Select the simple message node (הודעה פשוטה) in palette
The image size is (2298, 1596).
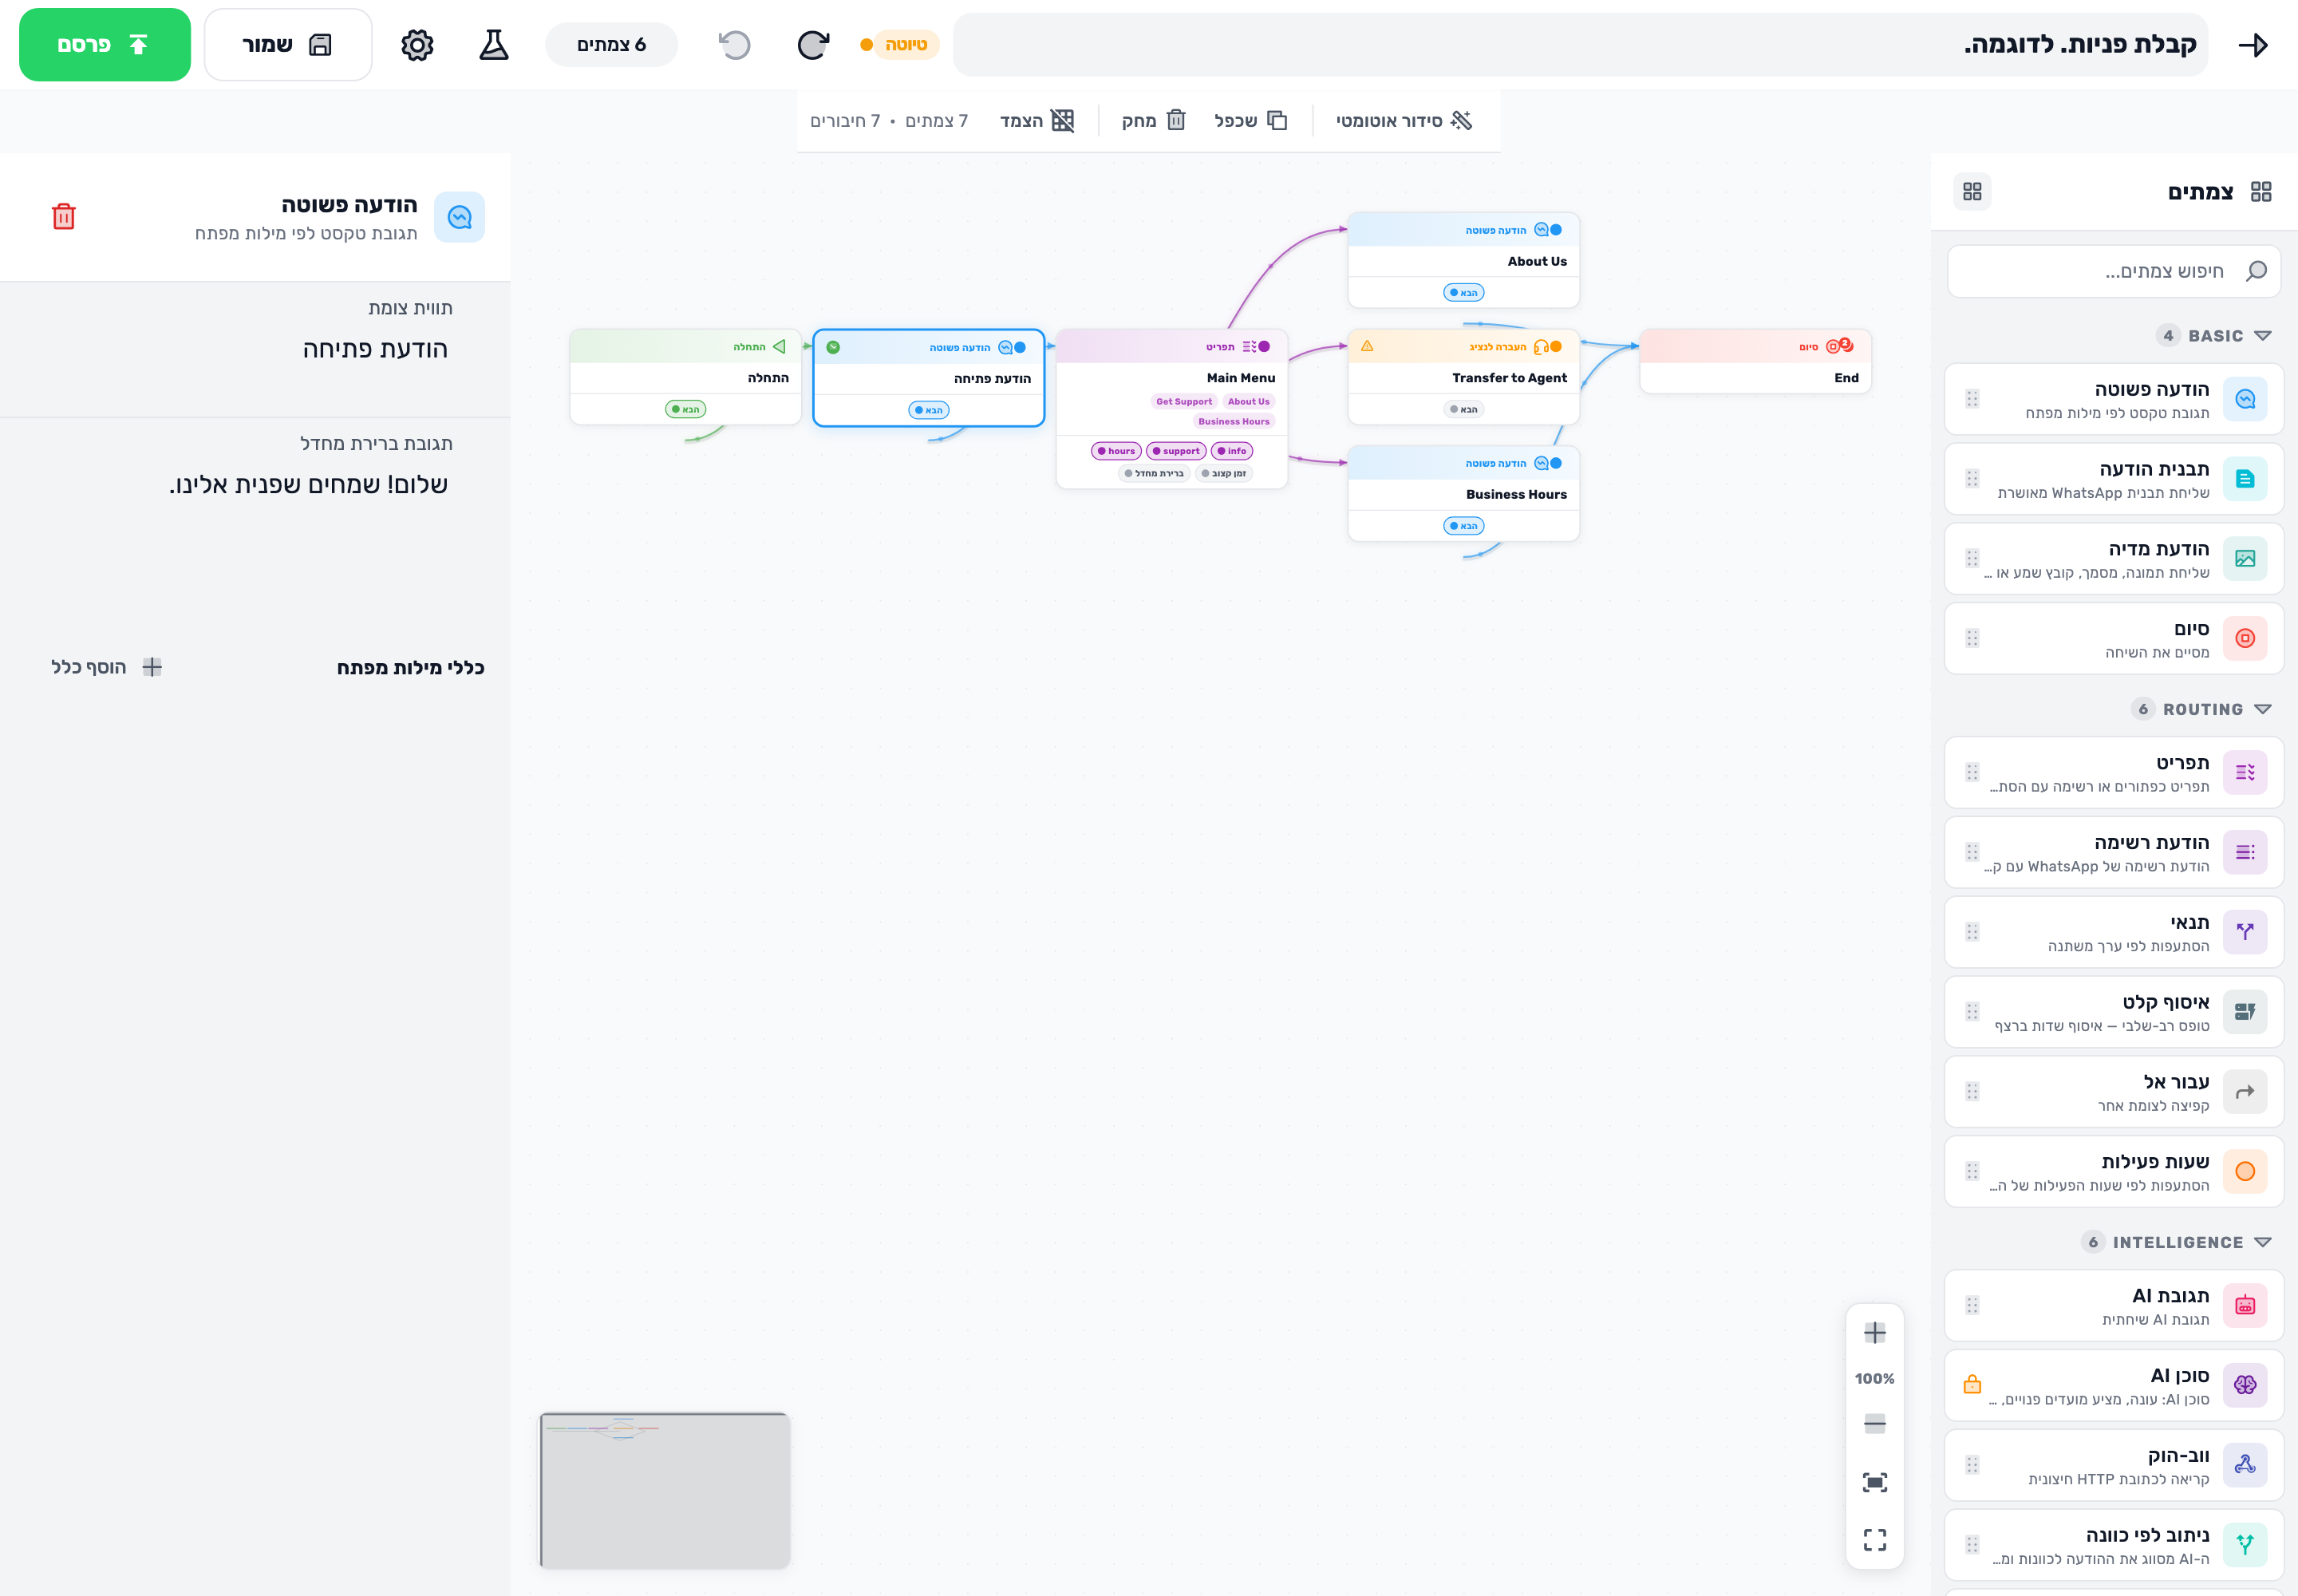tap(2113, 399)
